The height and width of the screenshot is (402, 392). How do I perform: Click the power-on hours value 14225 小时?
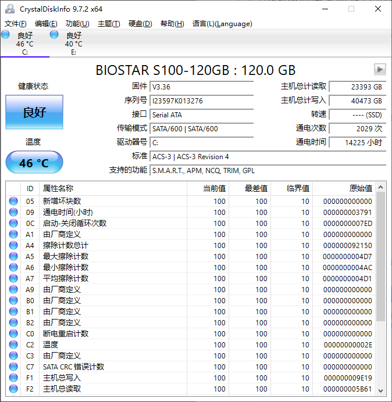pyautogui.click(x=358, y=142)
